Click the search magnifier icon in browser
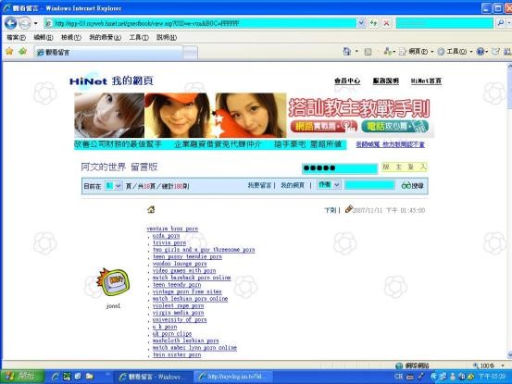The height and width of the screenshot is (384, 512). click(x=501, y=23)
